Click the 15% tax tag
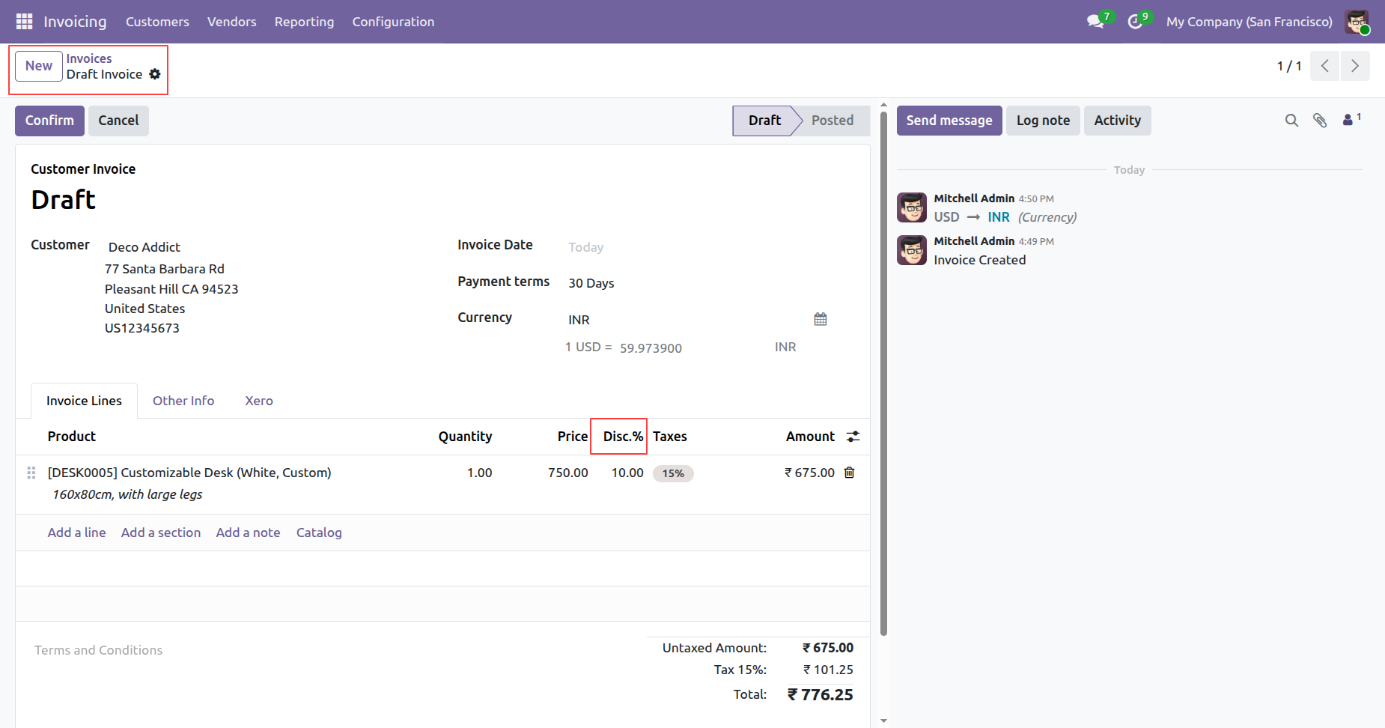This screenshot has height=728, width=1385. coord(673,473)
